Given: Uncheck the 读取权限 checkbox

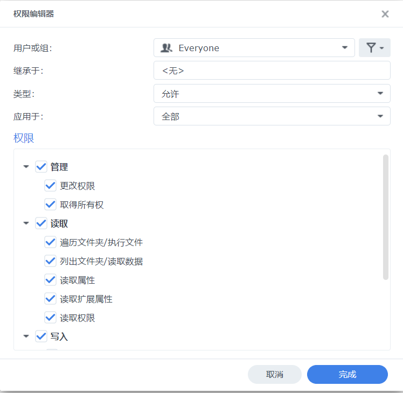Looking at the screenshot, I should click(51, 318).
